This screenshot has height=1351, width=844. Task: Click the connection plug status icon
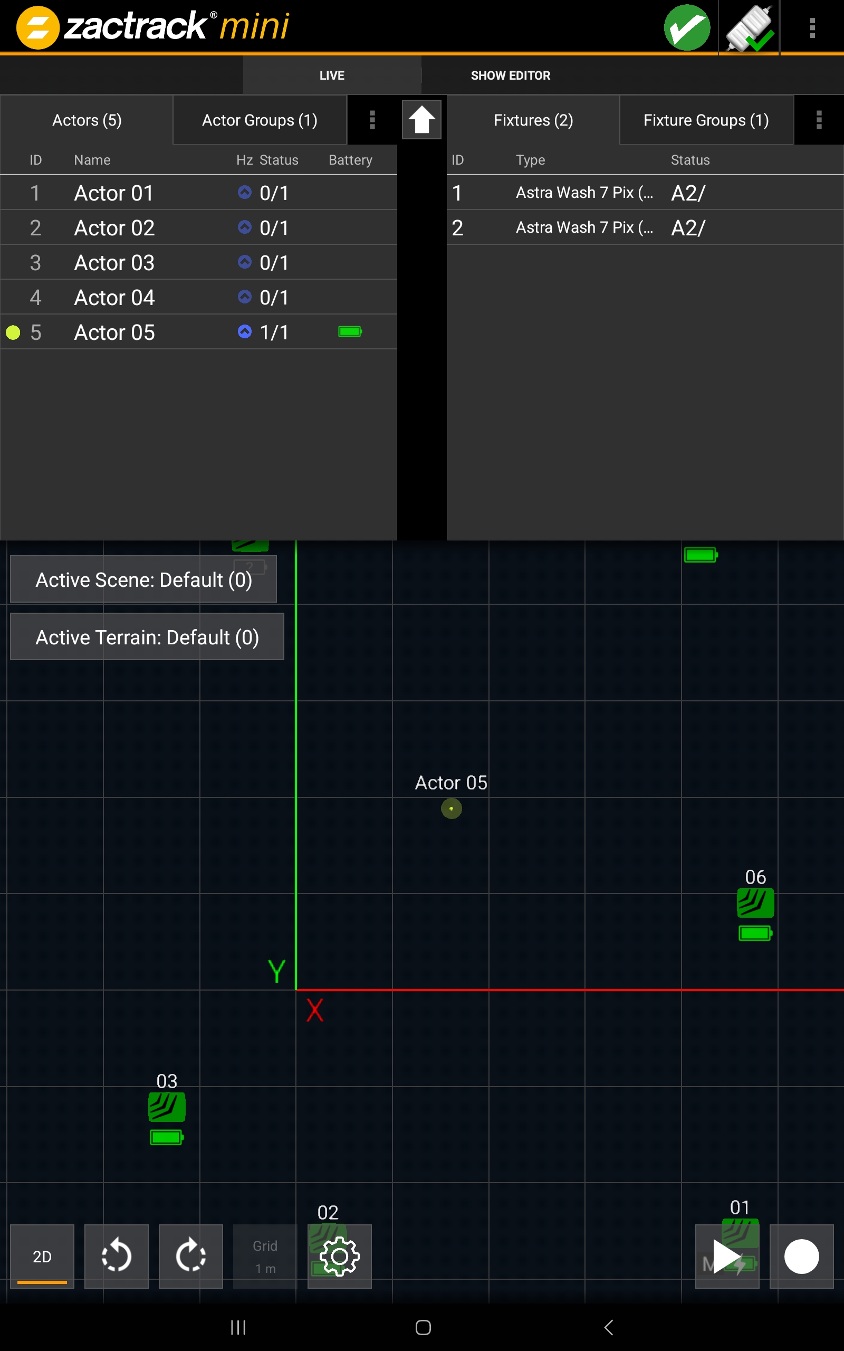click(749, 27)
